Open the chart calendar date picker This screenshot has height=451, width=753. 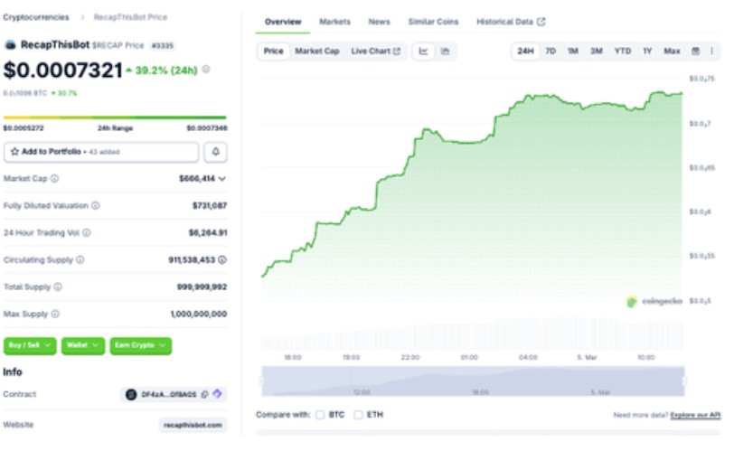coord(695,52)
